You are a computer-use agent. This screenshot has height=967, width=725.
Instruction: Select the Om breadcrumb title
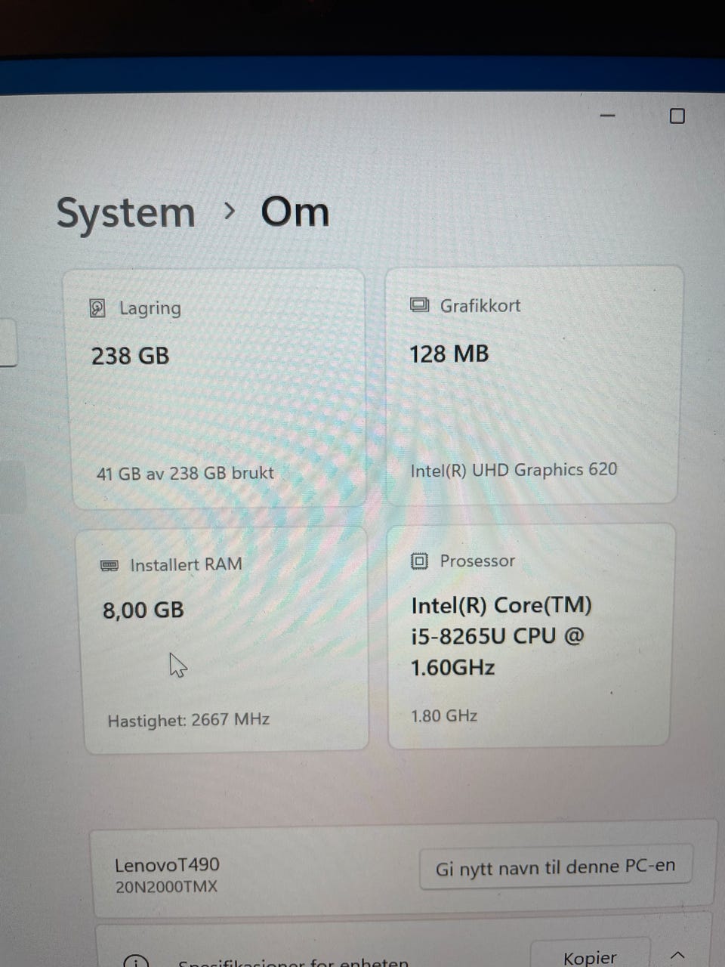(295, 212)
